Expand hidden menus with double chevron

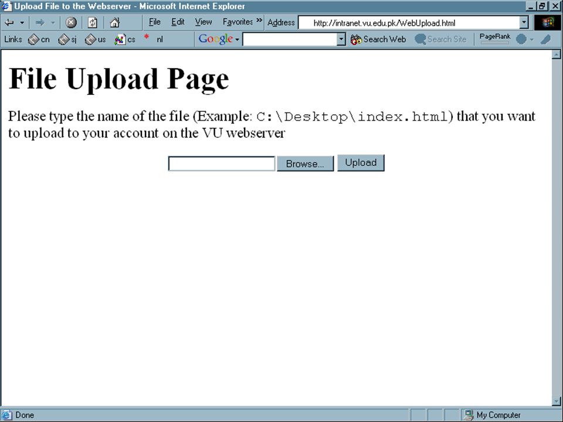coord(259,21)
